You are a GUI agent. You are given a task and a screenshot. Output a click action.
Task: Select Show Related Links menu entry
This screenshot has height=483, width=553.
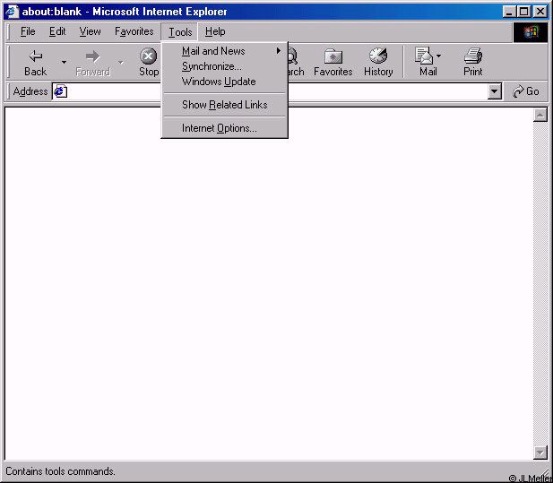[x=224, y=105]
